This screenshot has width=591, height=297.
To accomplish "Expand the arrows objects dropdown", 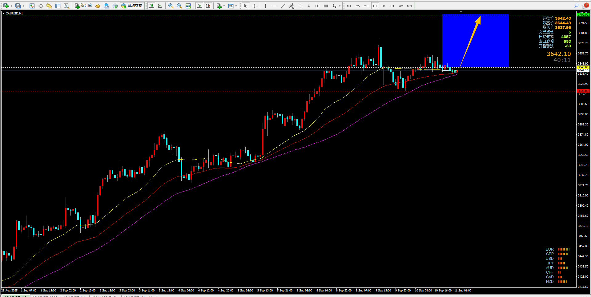I will pos(340,6).
